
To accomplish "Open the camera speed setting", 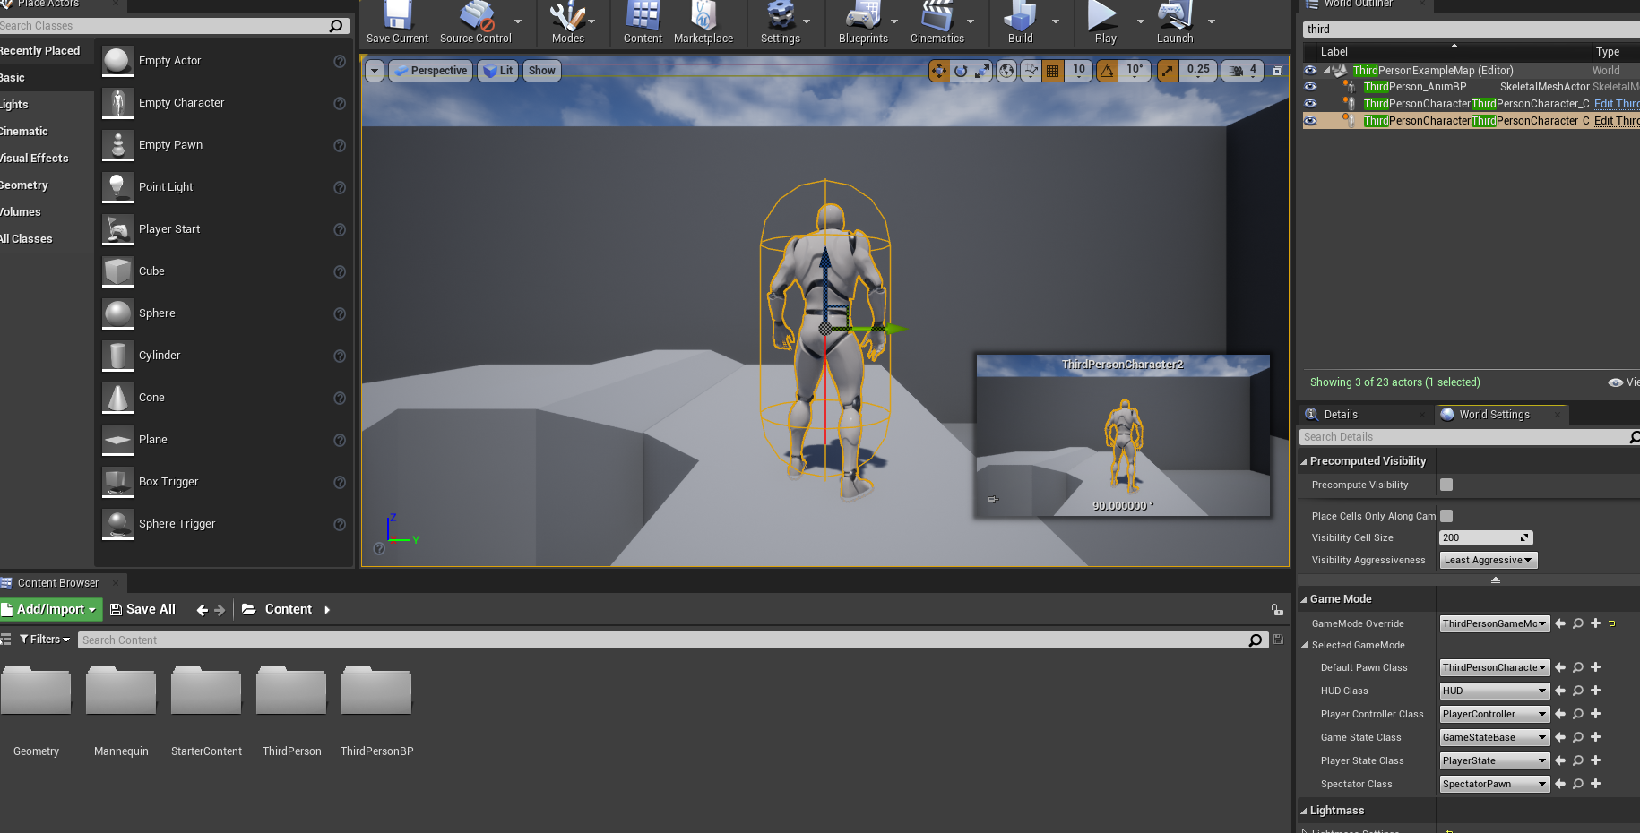I will [x=1243, y=71].
